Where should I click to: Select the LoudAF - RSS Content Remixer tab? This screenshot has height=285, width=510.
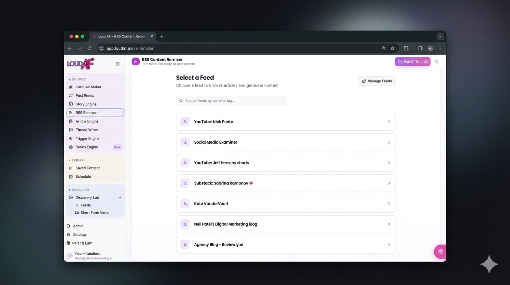(123, 36)
